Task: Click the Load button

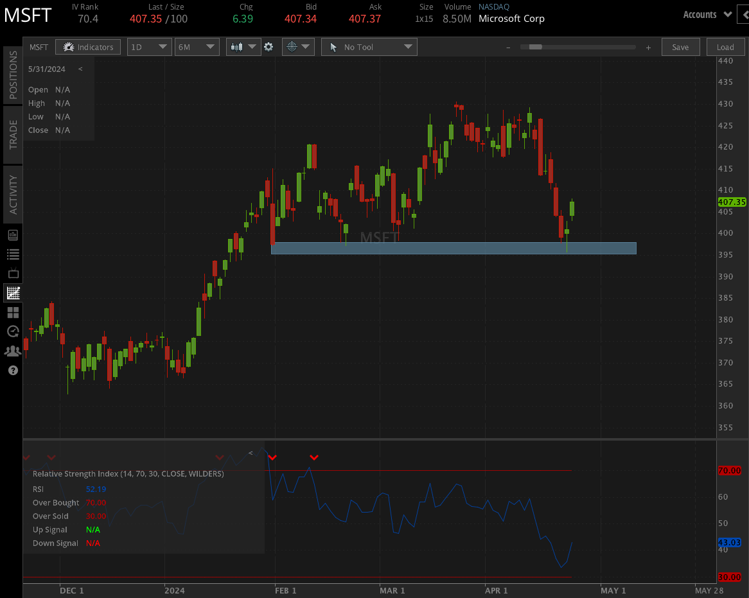Action: pos(725,46)
